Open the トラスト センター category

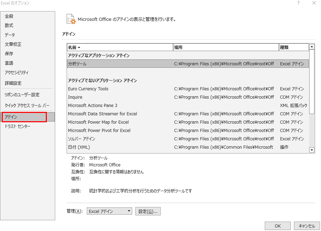tap(18, 126)
